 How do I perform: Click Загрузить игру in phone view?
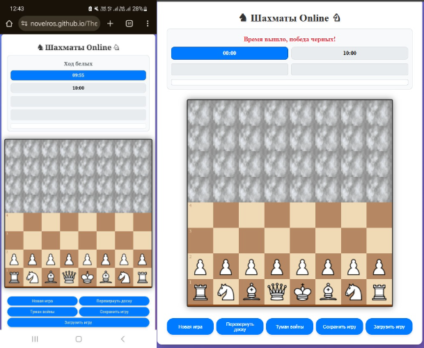coord(78,322)
